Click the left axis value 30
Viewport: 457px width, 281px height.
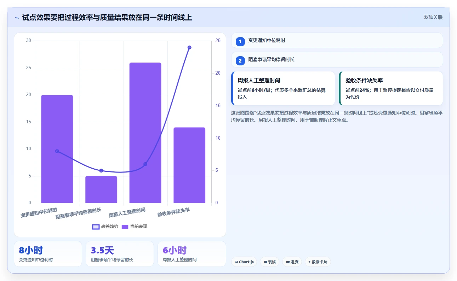[28, 41]
